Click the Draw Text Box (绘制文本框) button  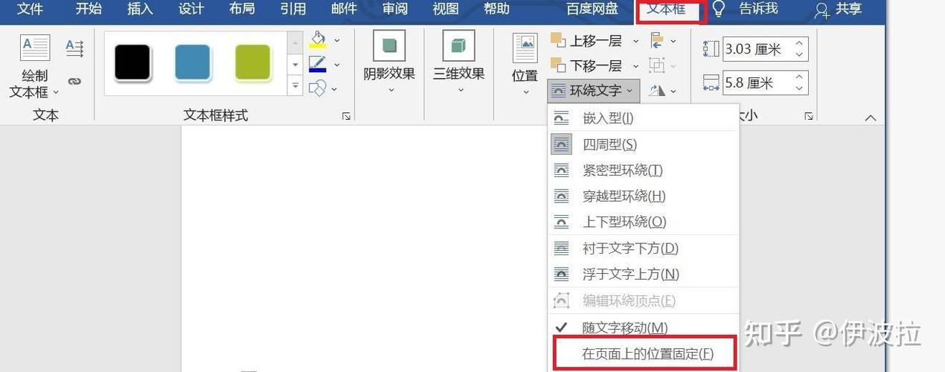(x=35, y=67)
